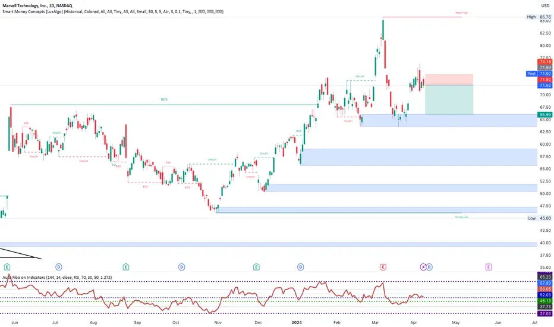The height and width of the screenshot is (327, 554).
Task: Select the blue order block zone near 46.50
Action: click(377, 210)
